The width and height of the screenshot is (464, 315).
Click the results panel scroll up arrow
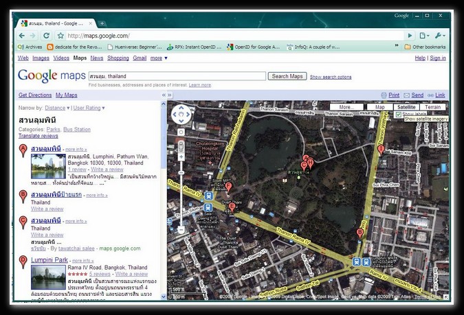click(x=164, y=104)
